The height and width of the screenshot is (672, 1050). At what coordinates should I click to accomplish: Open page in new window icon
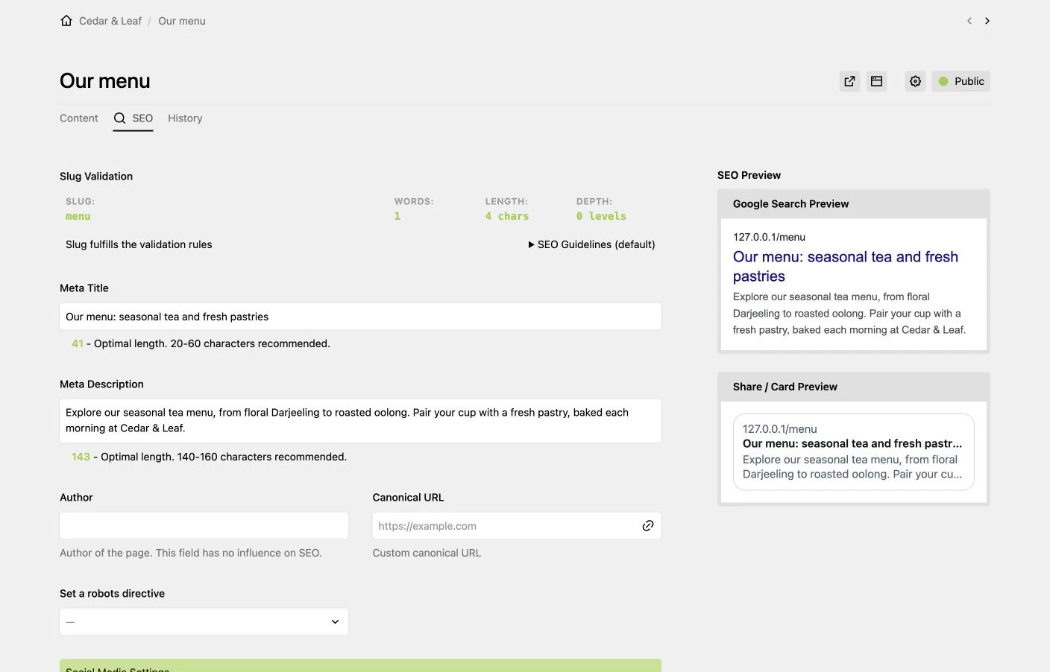click(x=849, y=81)
